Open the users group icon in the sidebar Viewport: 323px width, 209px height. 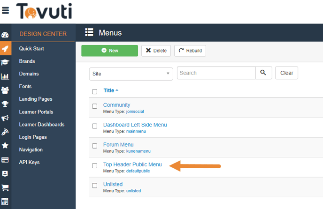pos(5,90)
